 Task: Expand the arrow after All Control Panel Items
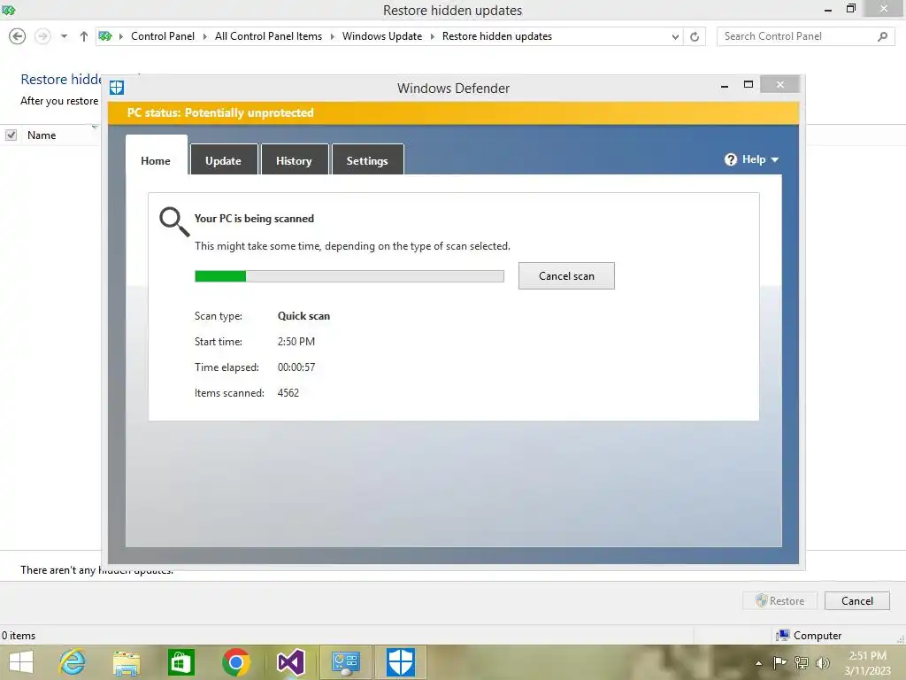point(333,36)
